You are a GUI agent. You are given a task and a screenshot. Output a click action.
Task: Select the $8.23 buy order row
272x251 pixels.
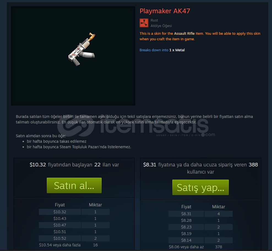coord(200,227)
